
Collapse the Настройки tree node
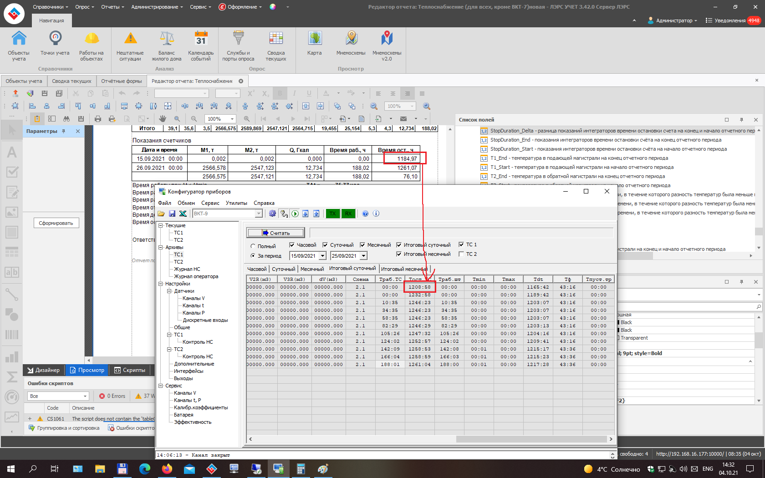pyautogui.click(x=161, y=284)
